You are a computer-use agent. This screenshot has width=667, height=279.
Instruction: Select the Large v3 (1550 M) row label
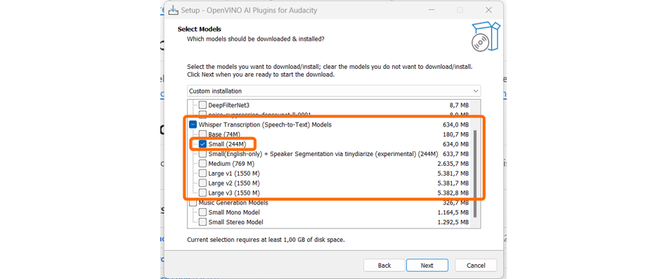tap(234, 193)
